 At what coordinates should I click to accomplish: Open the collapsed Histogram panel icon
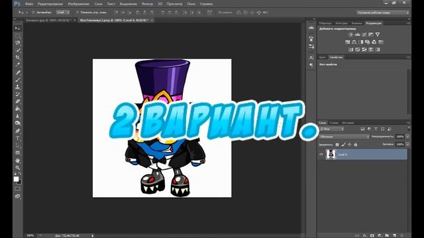[x=311, y=28]
